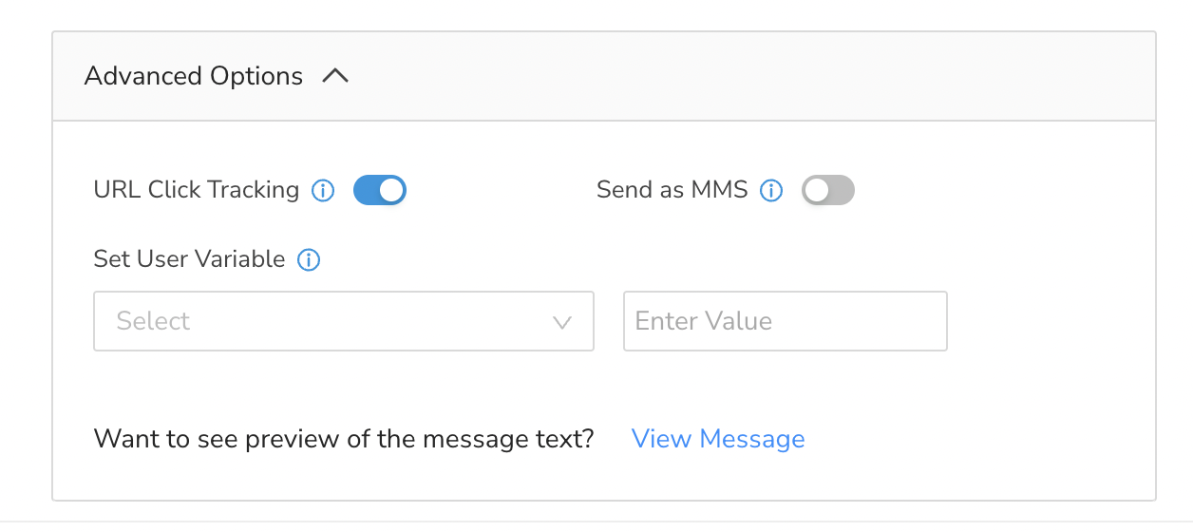This screenshot has width=1193, height=532.
Task: Click the message preview question text
Action: click(344, 439)
